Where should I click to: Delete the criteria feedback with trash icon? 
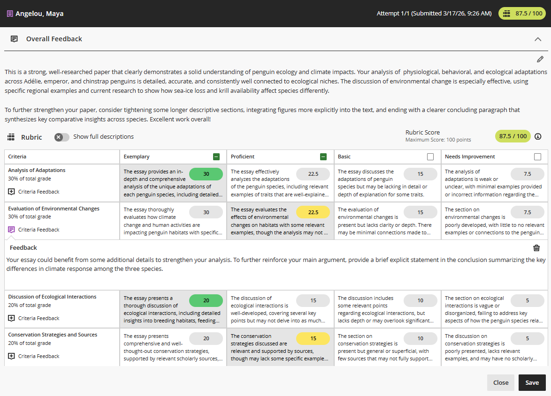536,248
